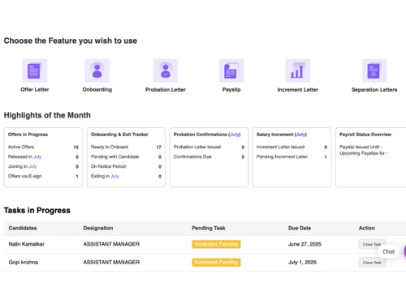Click the Pending Increment Letter row

point(292,156)
